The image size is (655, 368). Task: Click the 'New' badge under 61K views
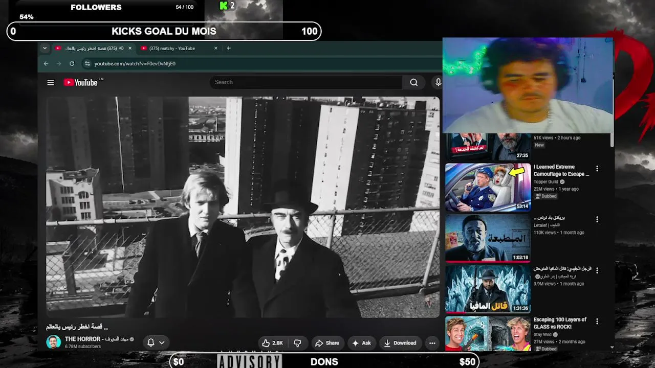[x=539, y=145]
